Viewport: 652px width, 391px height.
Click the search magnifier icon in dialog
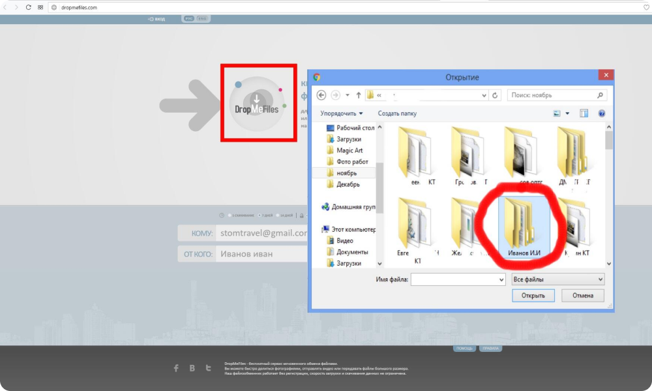pos(600,95)
